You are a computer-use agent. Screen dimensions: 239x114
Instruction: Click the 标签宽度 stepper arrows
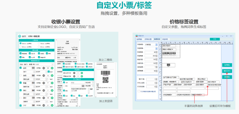(156, 52)
